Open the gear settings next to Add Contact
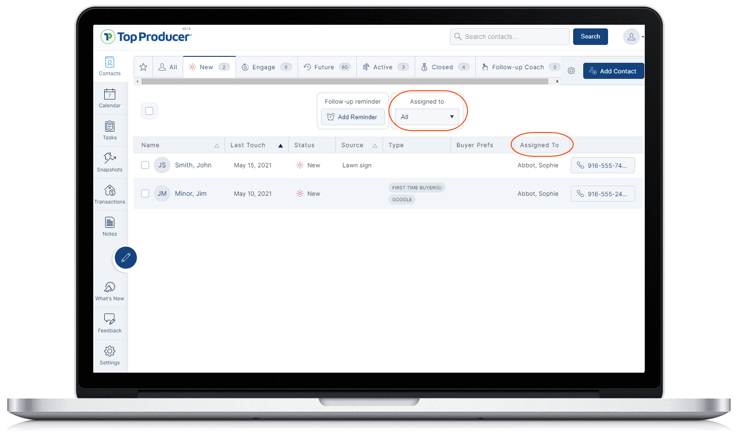Image resolution: width=738 pixels, height=435 pixels. [x=571, y=71]
